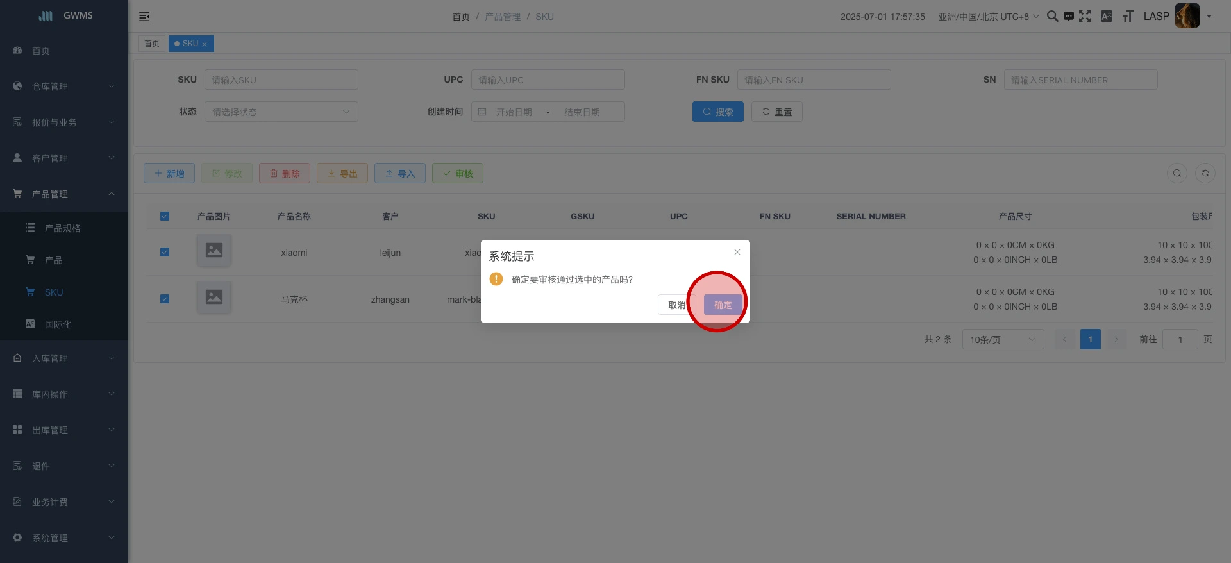Uncheck the xiaomi row checkbox
Viewport: 1231px width, 563px height.
[165, 252]
